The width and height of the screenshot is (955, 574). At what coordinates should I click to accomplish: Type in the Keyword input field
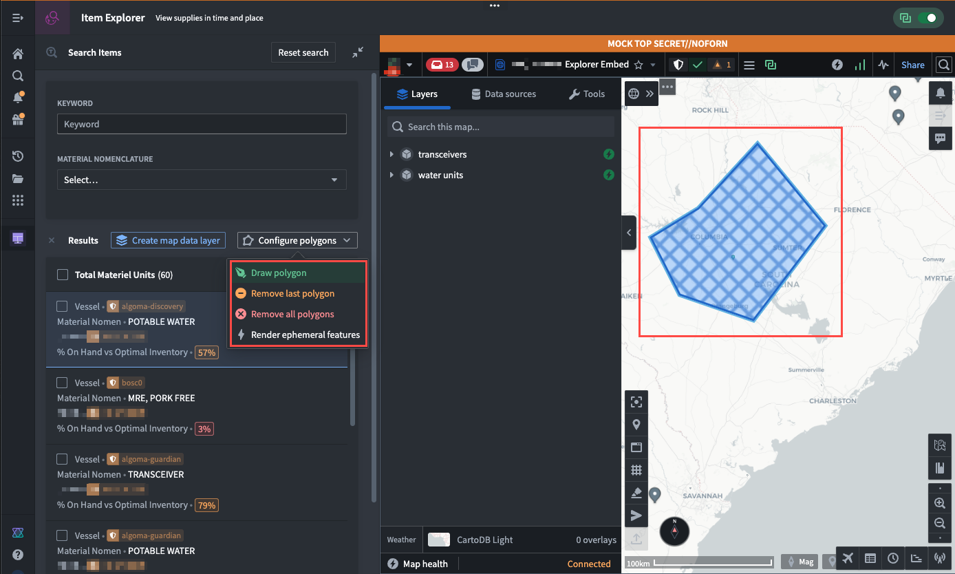point(201,124)
